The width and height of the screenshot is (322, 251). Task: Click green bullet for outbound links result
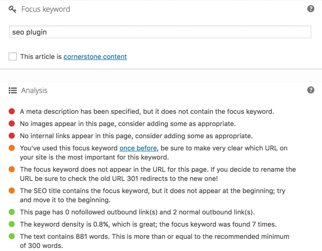tap(12, 212)
